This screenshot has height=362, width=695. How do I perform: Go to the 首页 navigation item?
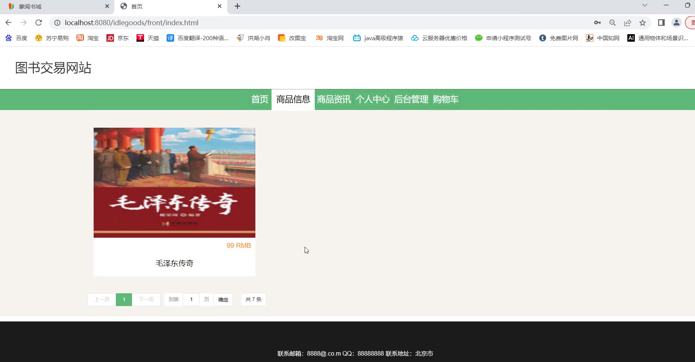[x=260, y=100]
